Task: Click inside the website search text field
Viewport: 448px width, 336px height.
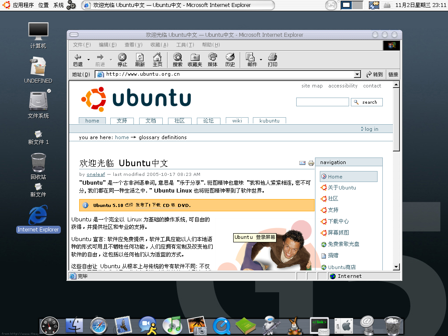Action: click(322, 102)
